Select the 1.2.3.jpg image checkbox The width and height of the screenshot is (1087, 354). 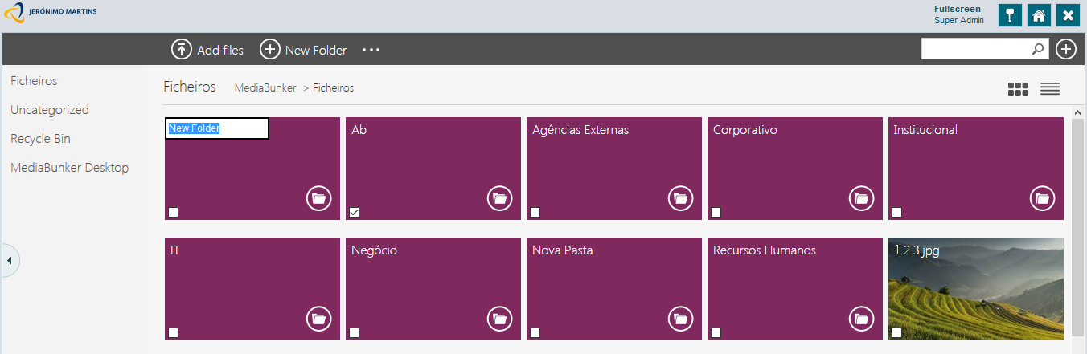896,332
